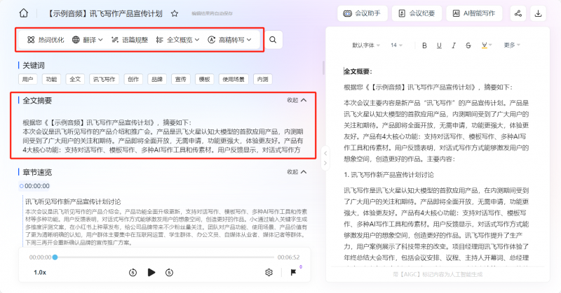Go to the home icon
The height and width of the screenshot is (293, 561).
point(24,13)
